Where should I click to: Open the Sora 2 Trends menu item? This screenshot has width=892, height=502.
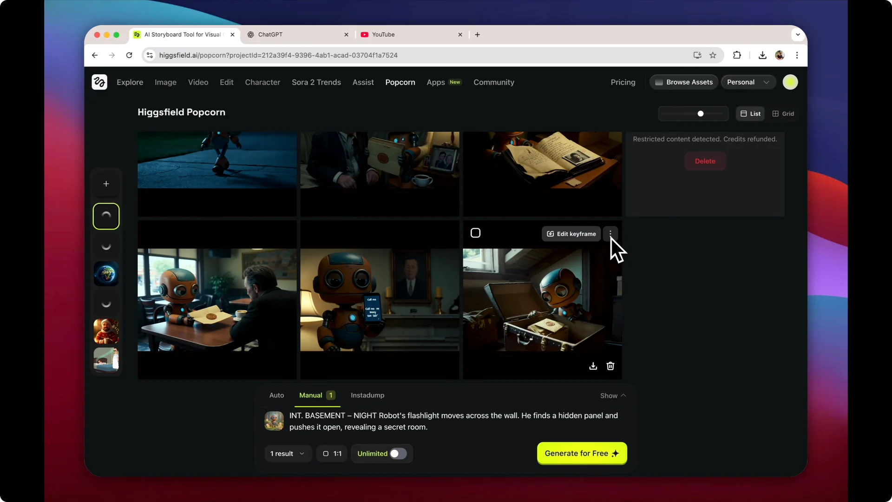click(316, 82)
